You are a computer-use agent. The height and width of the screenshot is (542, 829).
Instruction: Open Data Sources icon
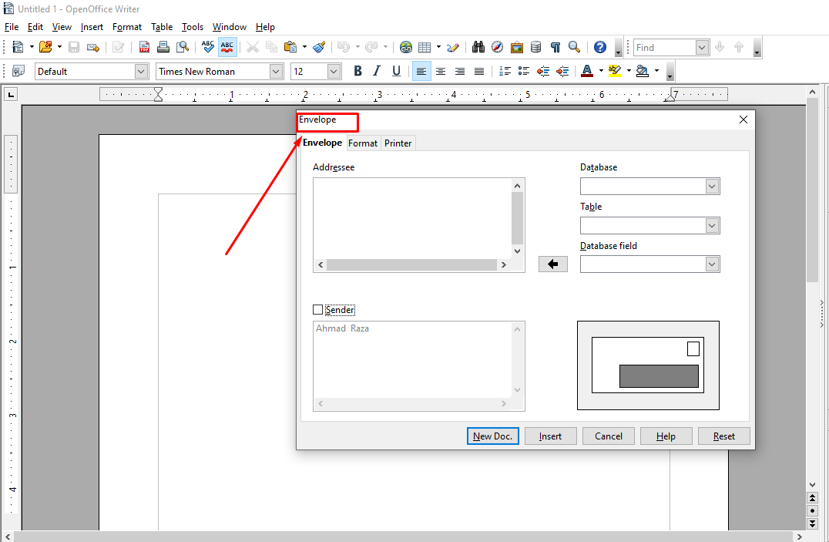click(536, 47)
